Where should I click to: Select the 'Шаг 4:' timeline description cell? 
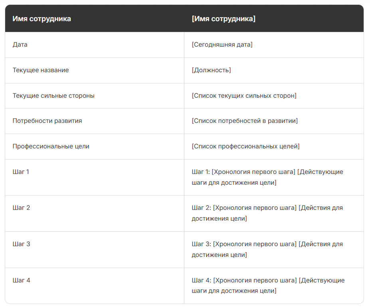268,286
